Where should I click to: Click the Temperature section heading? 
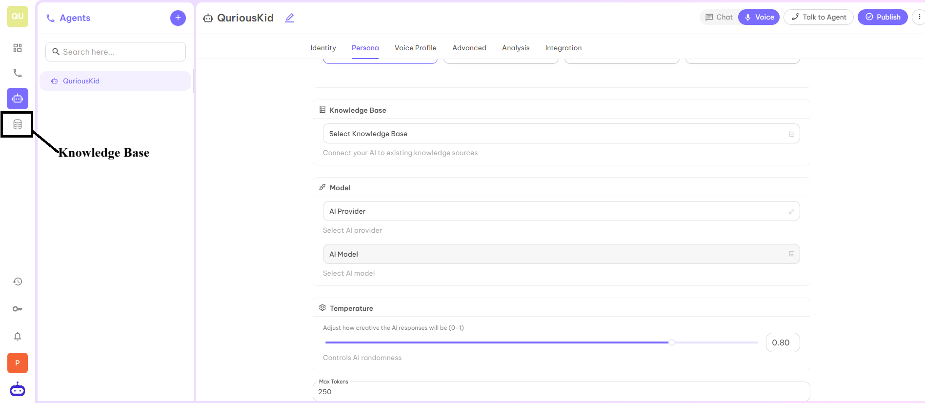click(x=351, y=308)
